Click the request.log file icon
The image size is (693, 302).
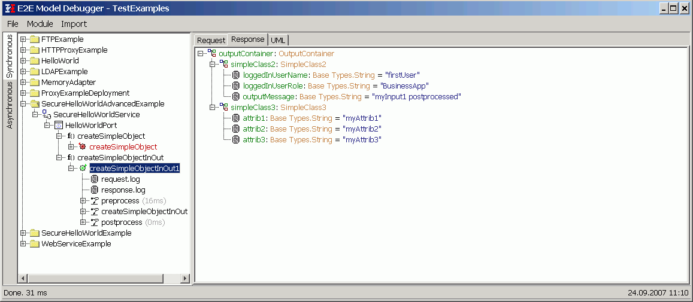pos(95,179)
